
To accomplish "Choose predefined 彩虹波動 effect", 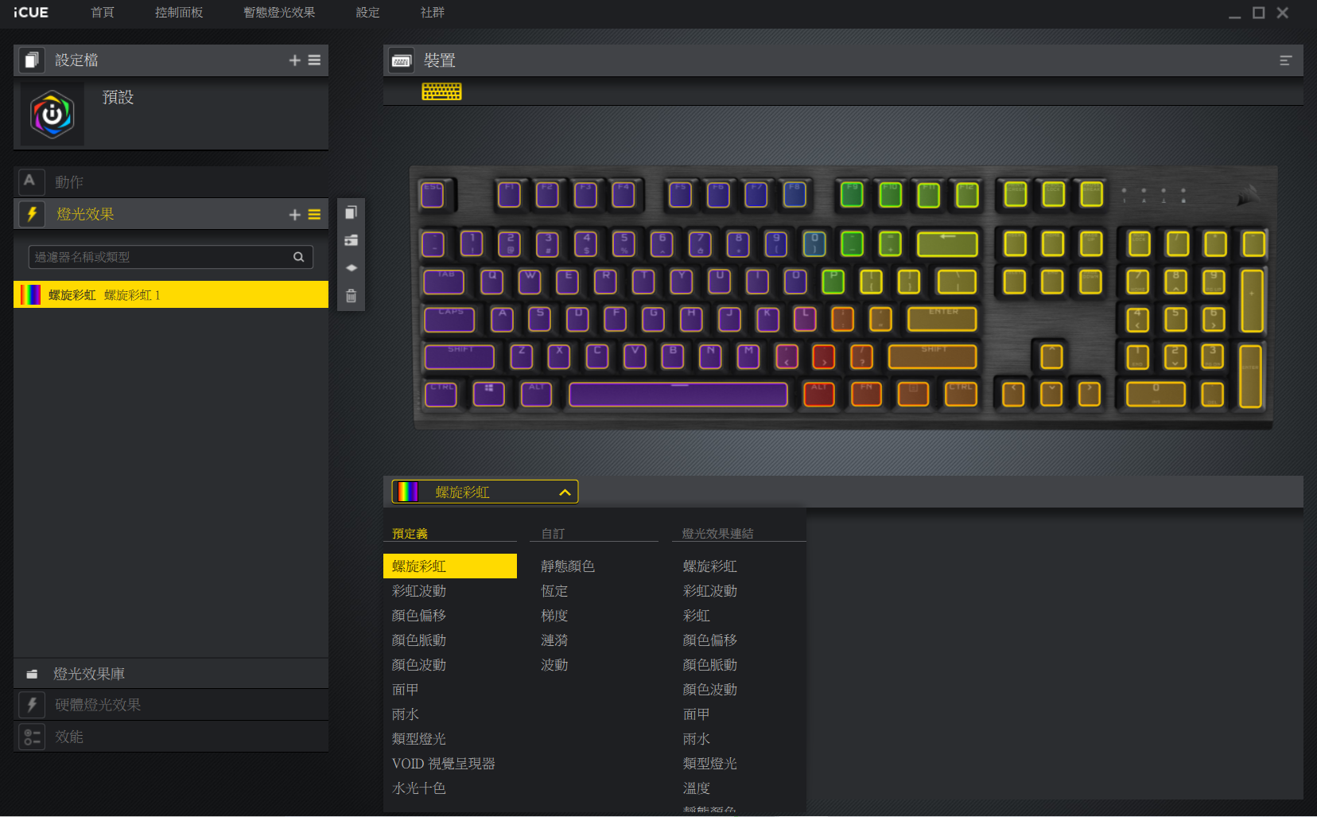I will 419,591.
